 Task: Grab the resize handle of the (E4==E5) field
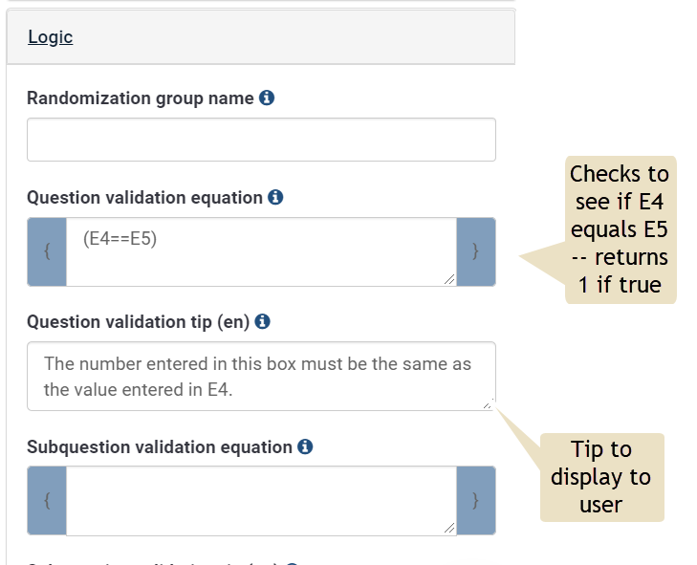click(x=450, y=279)
